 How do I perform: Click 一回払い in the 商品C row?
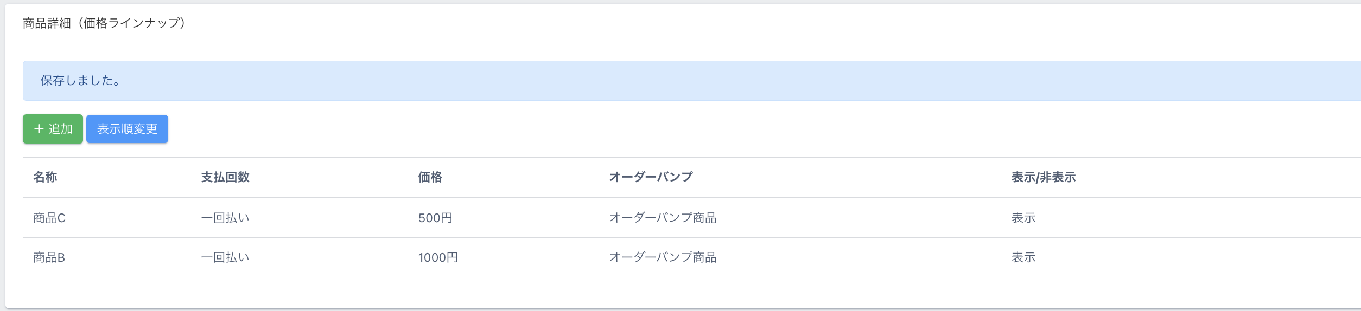pos(225,218)
